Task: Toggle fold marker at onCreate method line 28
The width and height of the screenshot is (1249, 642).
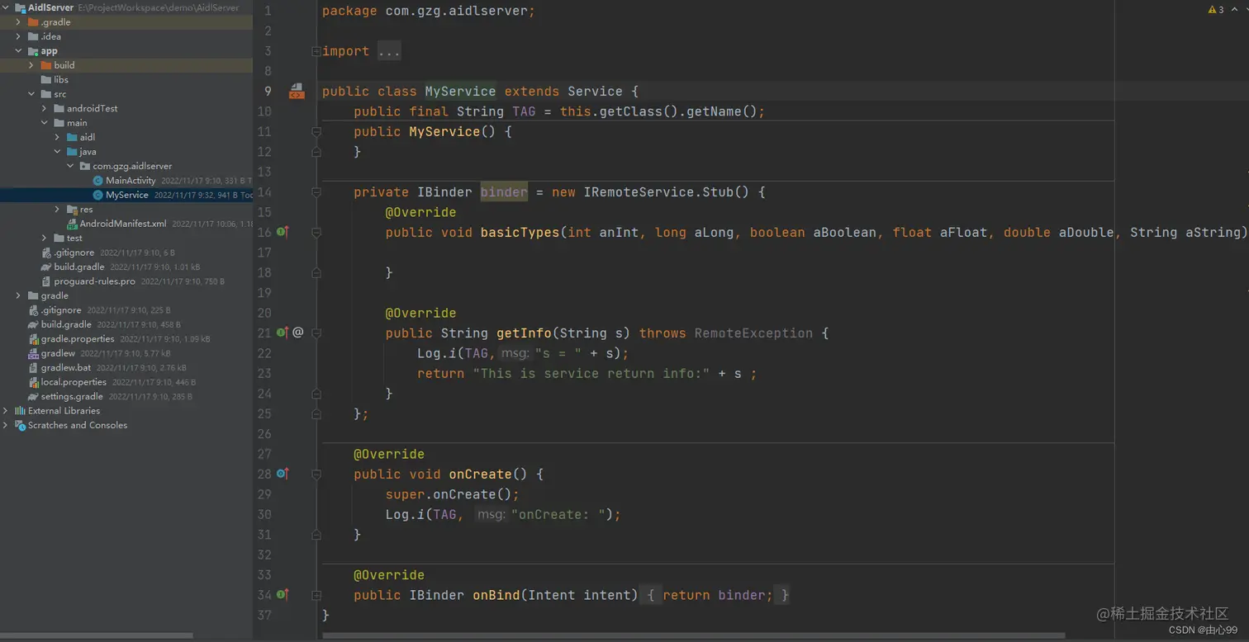Action: click(x=316, y=474)
